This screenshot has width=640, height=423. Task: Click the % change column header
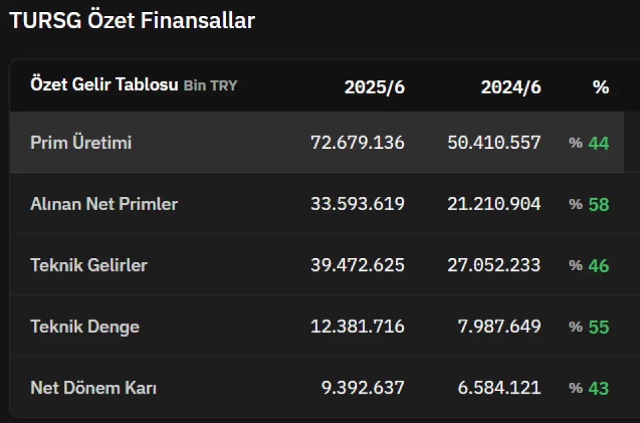point(601,87)
